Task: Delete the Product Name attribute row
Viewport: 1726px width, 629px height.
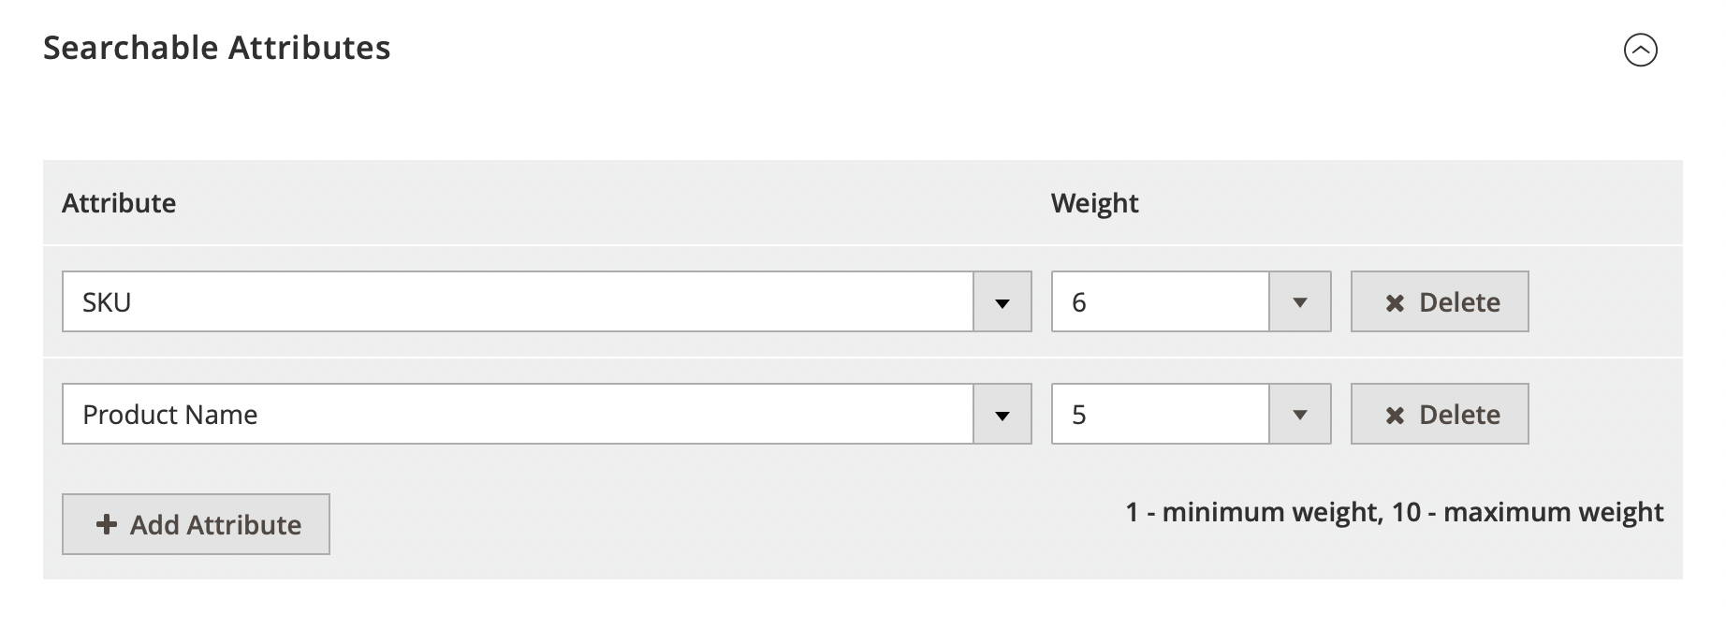Action: point(1440,415)
